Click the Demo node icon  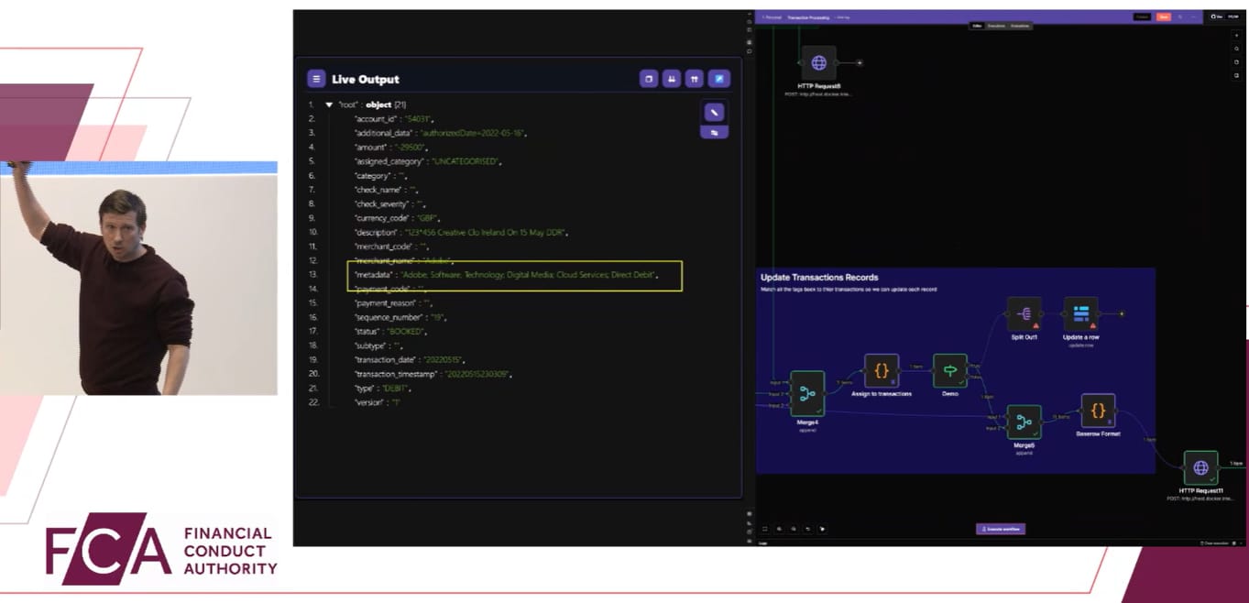pyautogui.click(x=949, y=371)
